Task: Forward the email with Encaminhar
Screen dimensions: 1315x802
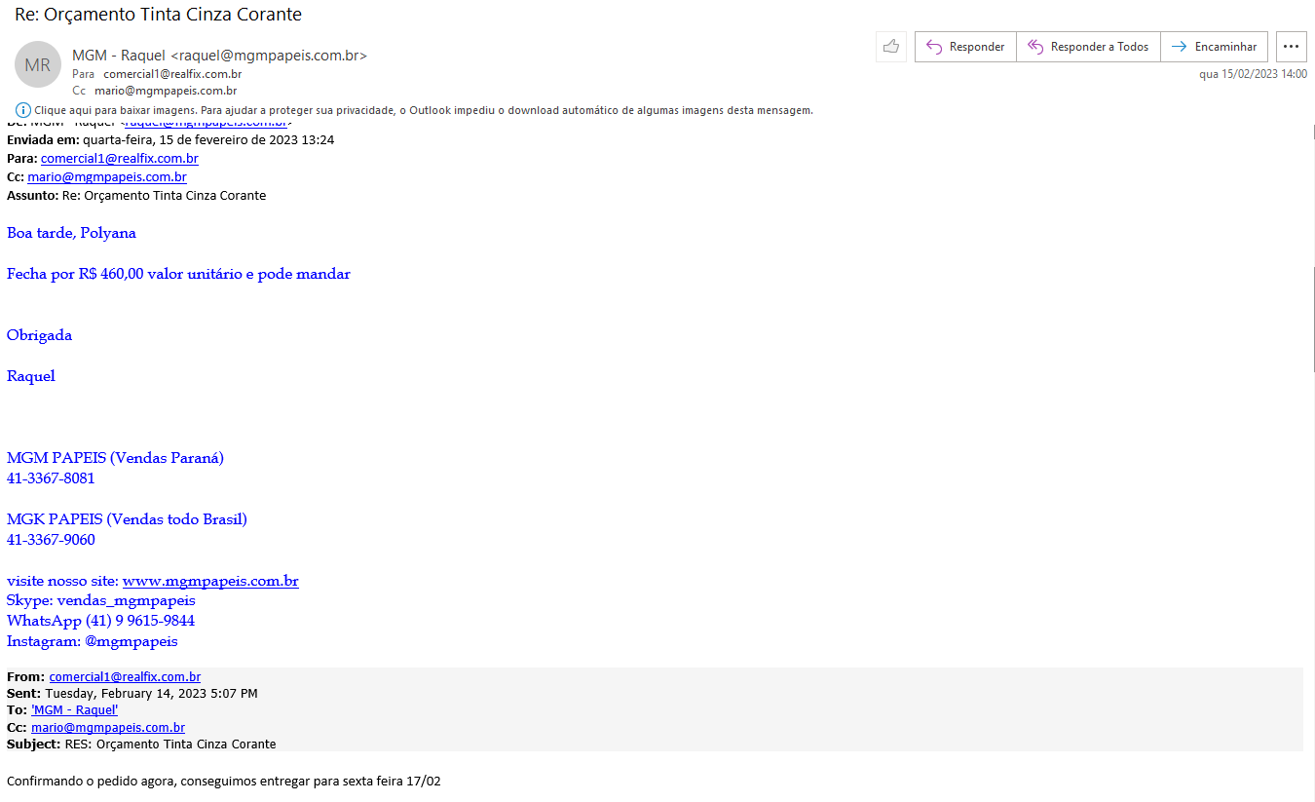Action: (1214, 47)
